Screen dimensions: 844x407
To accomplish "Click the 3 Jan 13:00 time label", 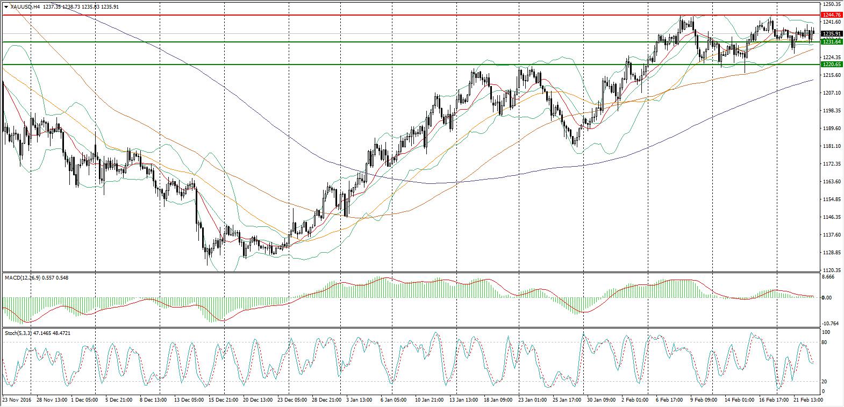I will pos(359,400).
